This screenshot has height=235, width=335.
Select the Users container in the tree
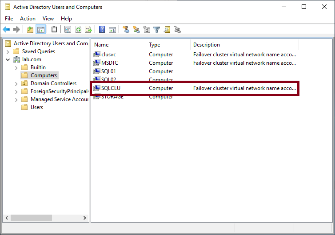pyautogui.click(x=37, y=107)
